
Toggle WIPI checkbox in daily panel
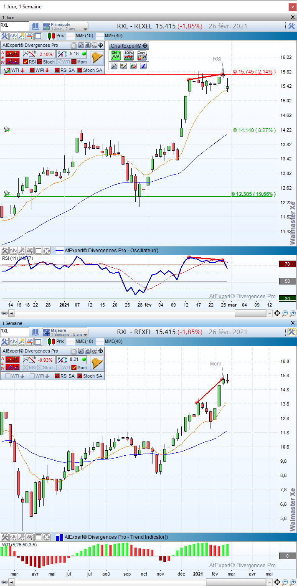click(x=33, y=70)
